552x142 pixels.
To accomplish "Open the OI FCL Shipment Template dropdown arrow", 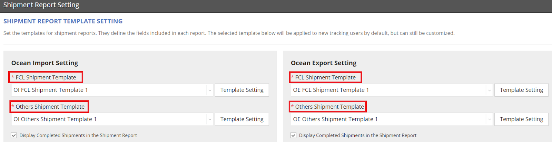I will (x=209, y=90).
